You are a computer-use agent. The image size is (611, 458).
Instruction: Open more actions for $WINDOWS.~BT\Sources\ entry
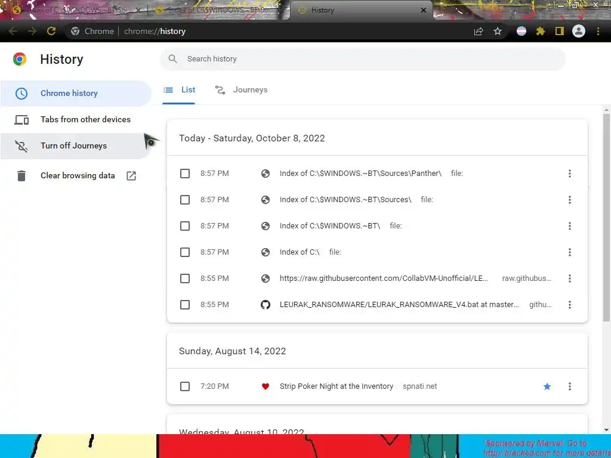click(570, 200)
